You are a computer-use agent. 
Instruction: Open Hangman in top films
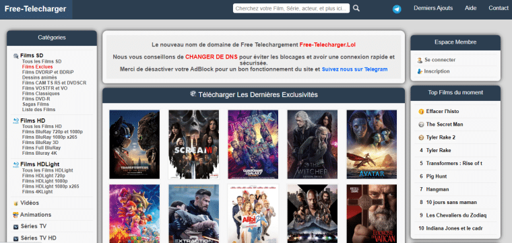click(437, 190)
